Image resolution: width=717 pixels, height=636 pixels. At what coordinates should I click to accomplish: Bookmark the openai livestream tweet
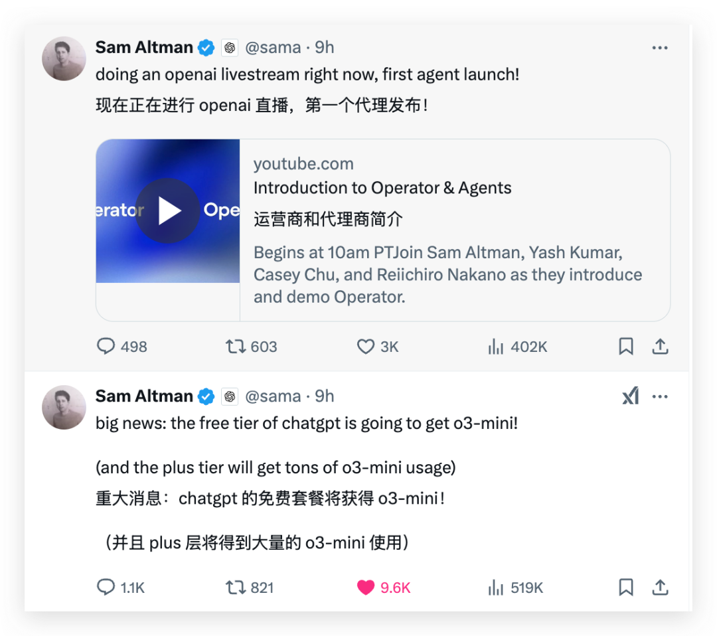(x=625, y=346)
